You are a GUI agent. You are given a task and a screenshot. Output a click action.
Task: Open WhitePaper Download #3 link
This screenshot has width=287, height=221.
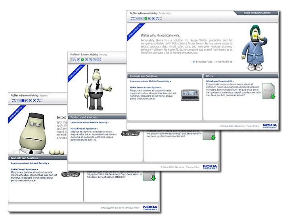pyautogui.click(x=220, y=81)
